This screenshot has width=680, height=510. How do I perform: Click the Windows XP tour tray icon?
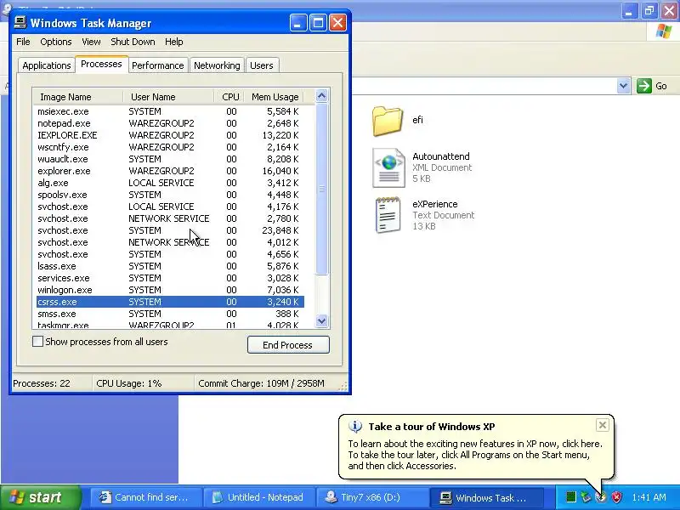click(x=601, y=497)
